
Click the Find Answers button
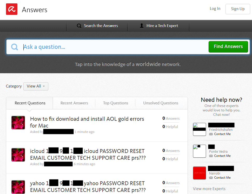(228, 47)
